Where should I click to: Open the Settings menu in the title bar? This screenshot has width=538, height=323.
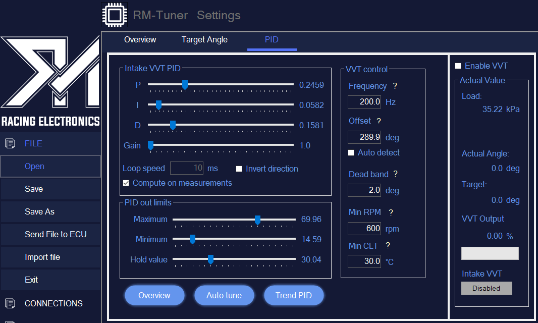tap(219, 15)
